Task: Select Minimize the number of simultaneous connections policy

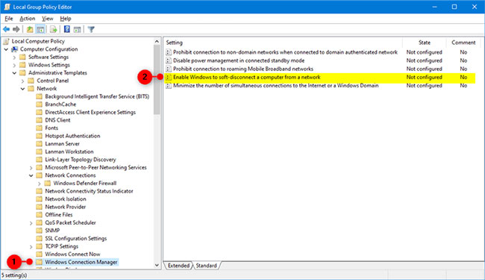Action: [275, 86]
